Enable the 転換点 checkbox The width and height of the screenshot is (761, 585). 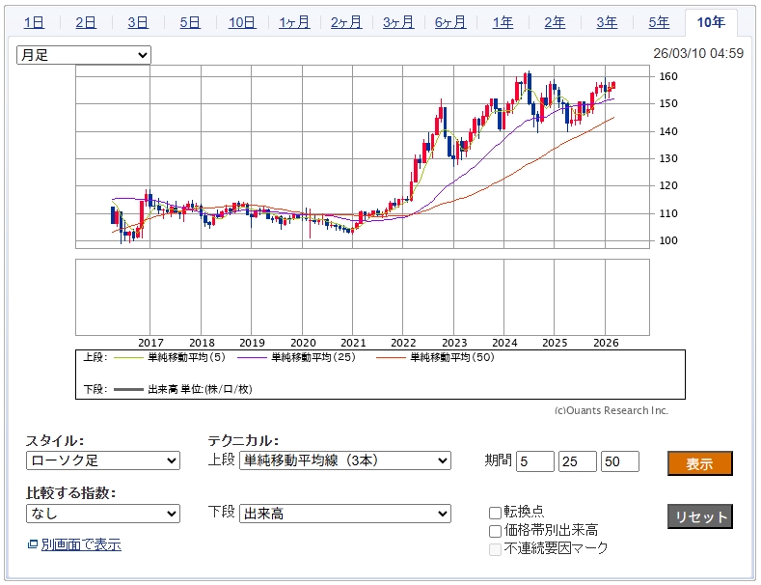(496, 513)
